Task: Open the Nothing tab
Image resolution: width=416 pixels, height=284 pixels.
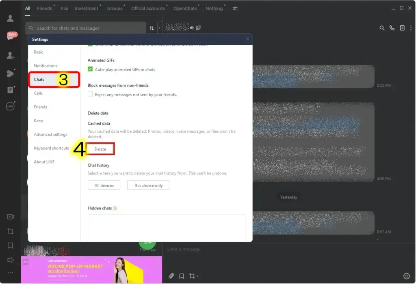Action: (x=214, y=8)
